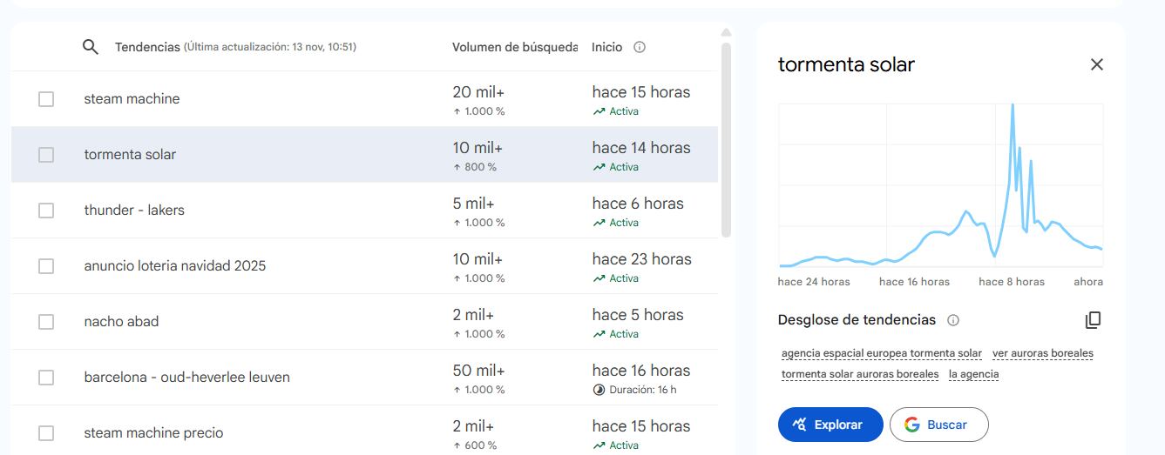1165x455 pixels.
Task: Open the tormenta solar auroras boreales query
Action: [x=860, y=374]
